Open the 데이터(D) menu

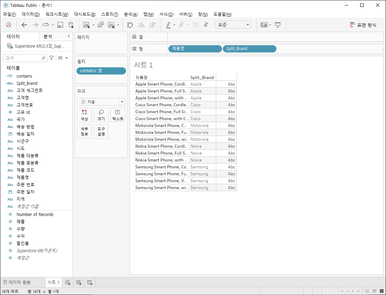31,14
